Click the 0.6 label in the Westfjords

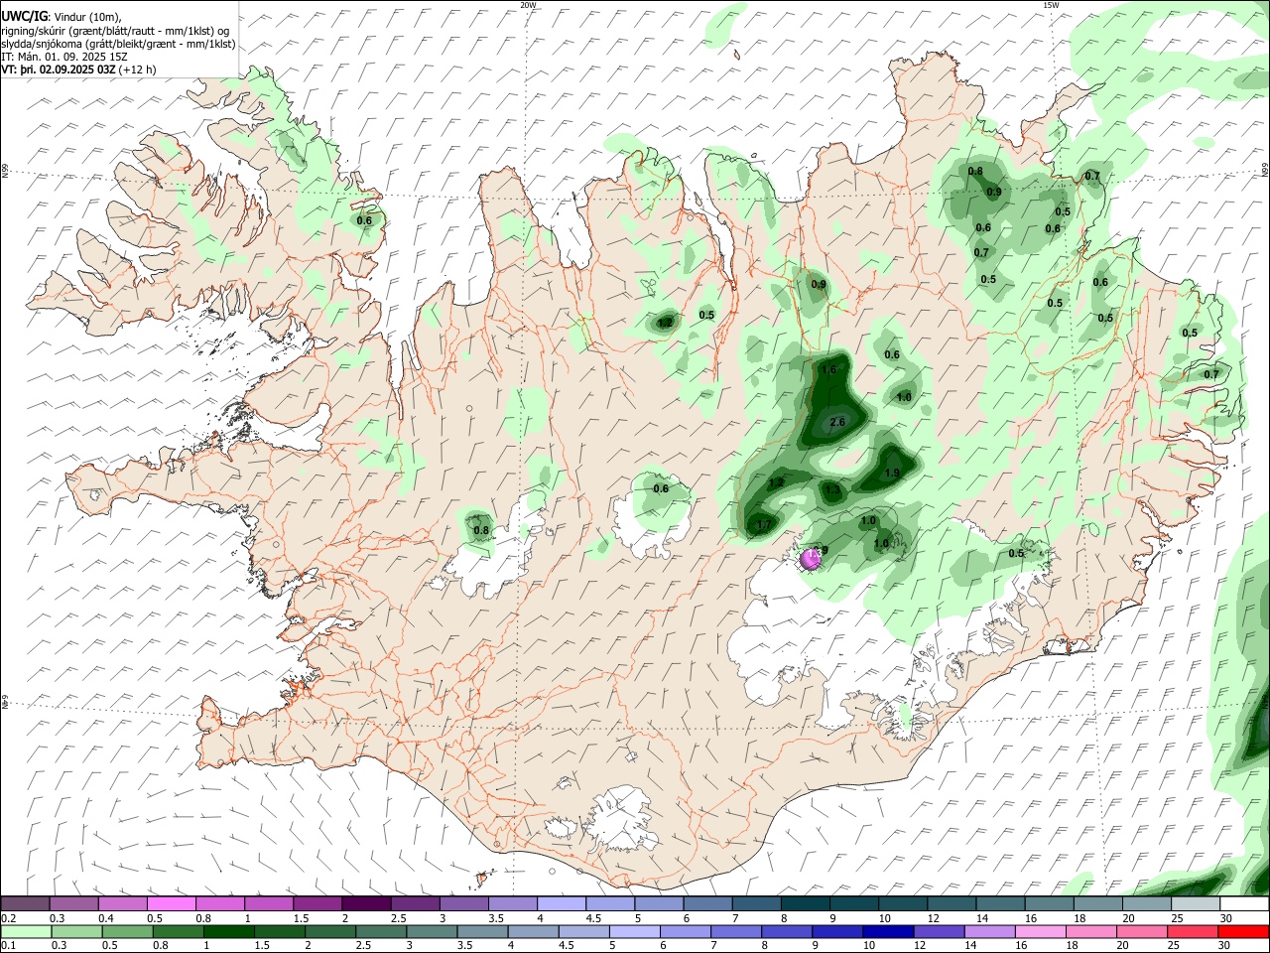[x=364, y=220]
